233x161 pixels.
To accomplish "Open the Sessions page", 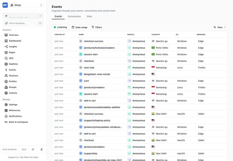I will pos(13,76).
